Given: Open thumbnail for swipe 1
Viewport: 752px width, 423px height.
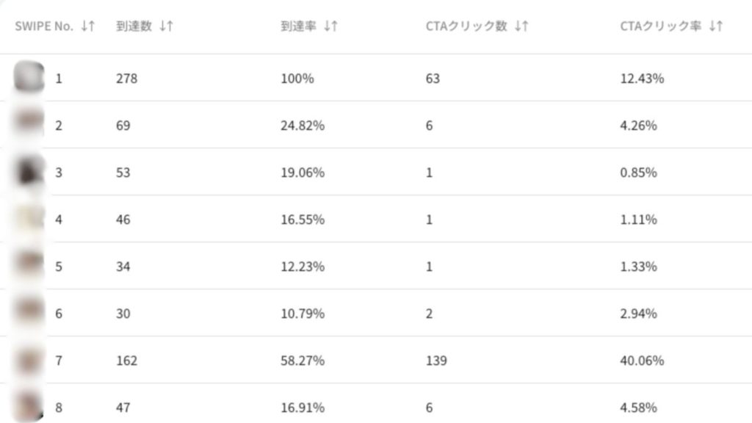Looking at the screenshot, I should click(x=29, y=78).
